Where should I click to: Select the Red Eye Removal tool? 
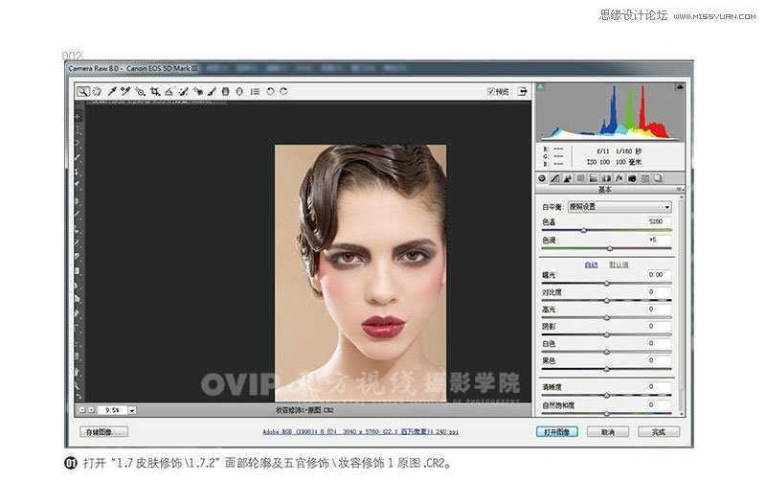[198, 91]
